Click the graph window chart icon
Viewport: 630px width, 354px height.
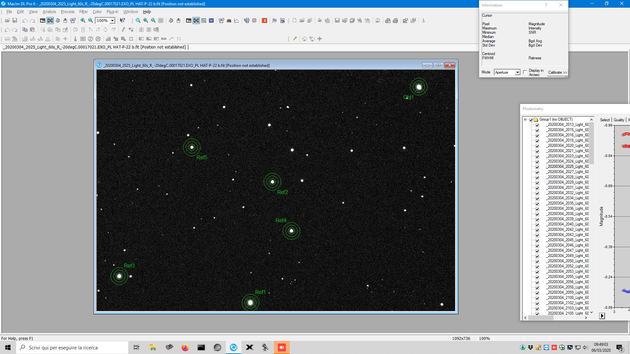237,20
